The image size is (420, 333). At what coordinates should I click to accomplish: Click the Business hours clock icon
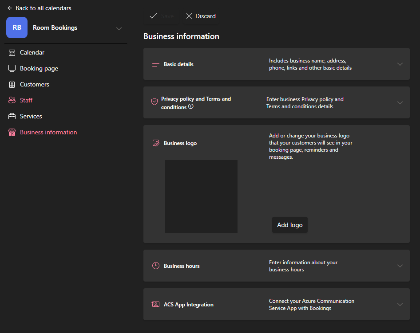155,266
